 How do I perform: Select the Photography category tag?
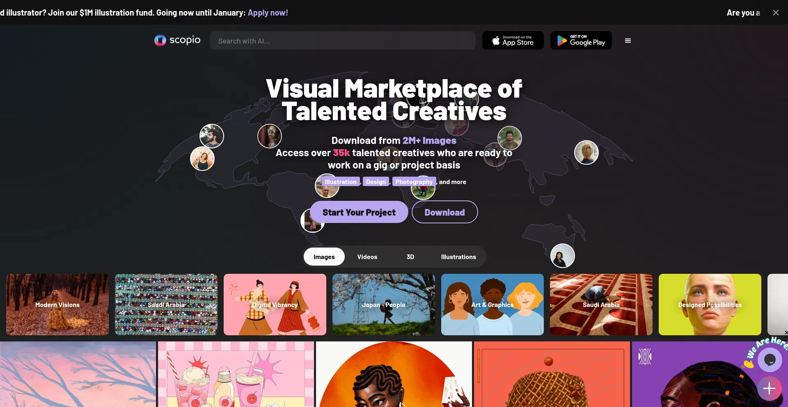[x=414, y=182]
